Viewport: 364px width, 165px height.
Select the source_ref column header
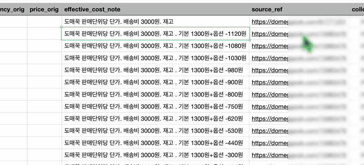[299, 10]
